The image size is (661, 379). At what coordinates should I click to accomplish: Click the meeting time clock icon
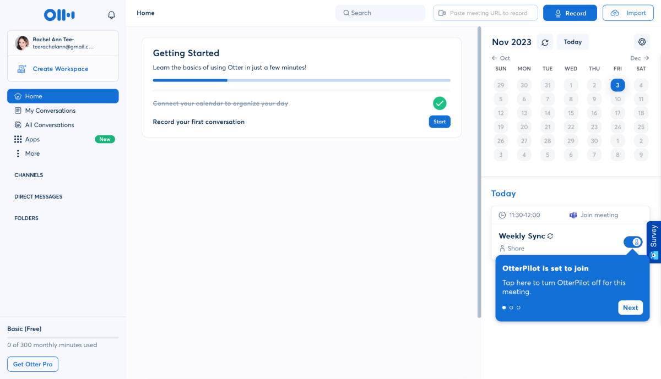click(x=502, y=215)
